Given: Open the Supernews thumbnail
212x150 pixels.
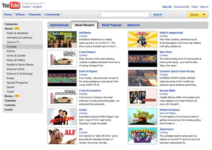Looking at the screenshot, I should tap(142, 136).
